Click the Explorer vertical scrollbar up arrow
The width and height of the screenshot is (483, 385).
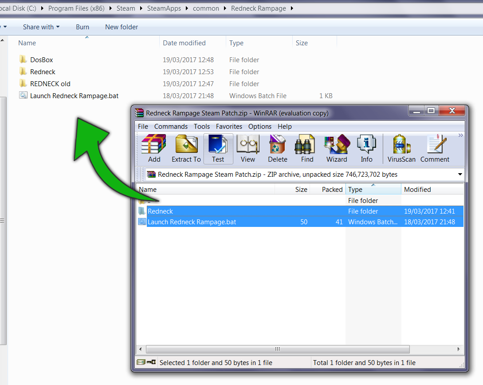coord(3,40)
